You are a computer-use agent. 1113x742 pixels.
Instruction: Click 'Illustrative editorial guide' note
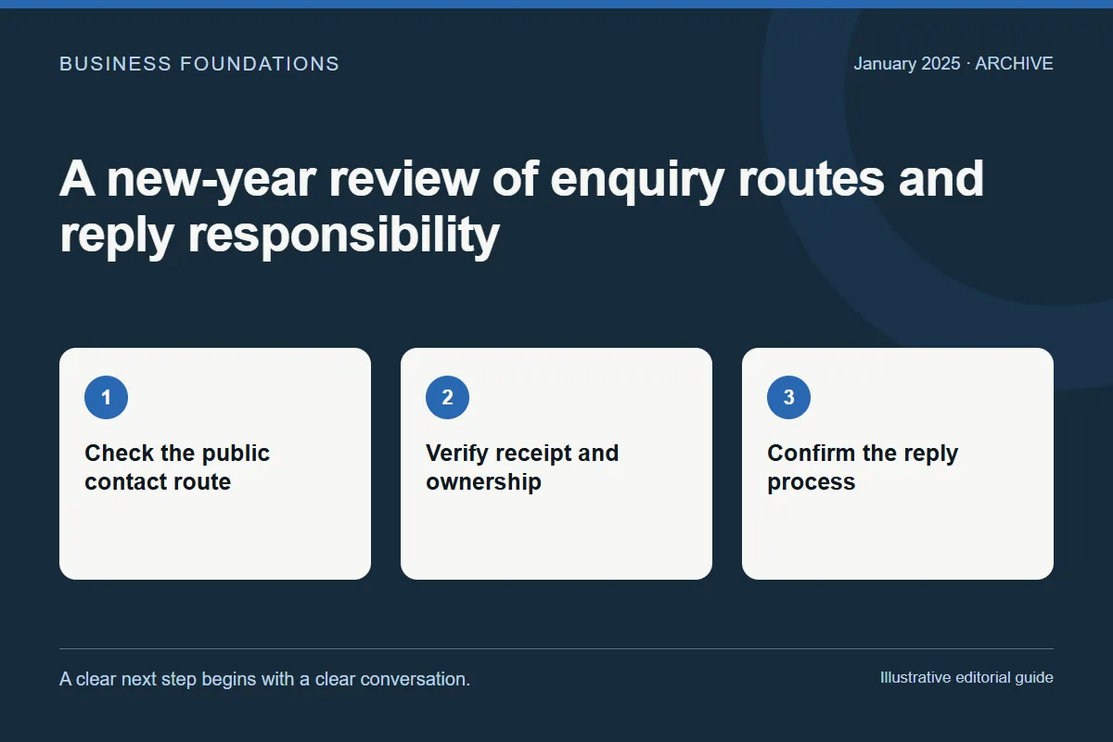[x=966, y=677]
